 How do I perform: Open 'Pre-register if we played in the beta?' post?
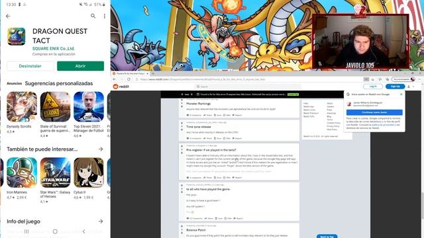(211, 150)
